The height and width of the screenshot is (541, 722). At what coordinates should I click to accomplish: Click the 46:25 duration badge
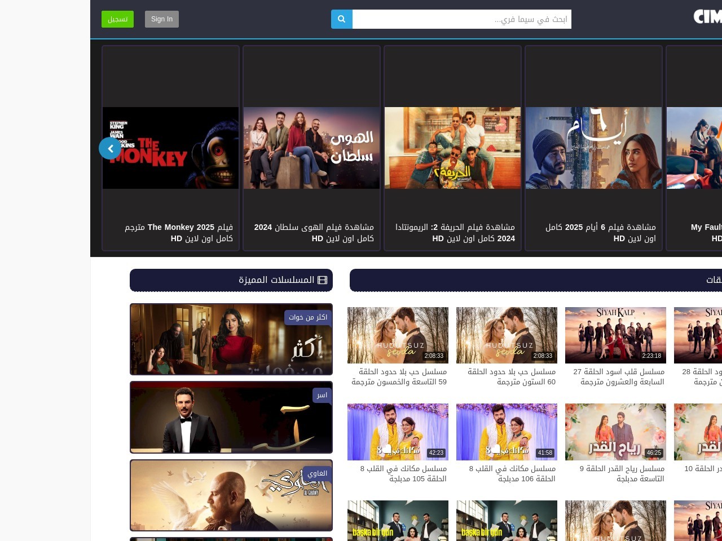(x=654, y=453)
